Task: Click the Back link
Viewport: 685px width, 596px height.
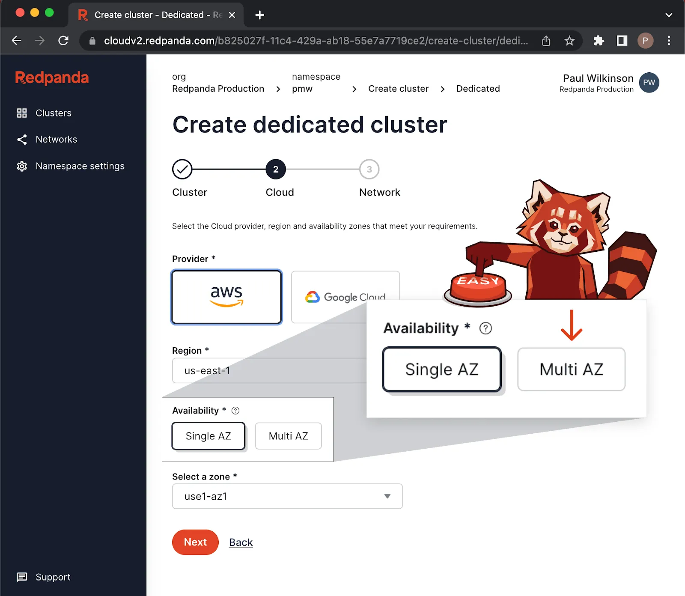Action: 241,542
